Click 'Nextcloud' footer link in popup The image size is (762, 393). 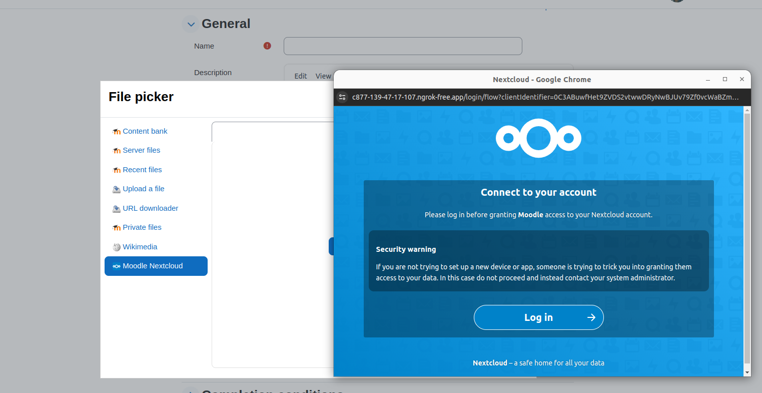490,363
